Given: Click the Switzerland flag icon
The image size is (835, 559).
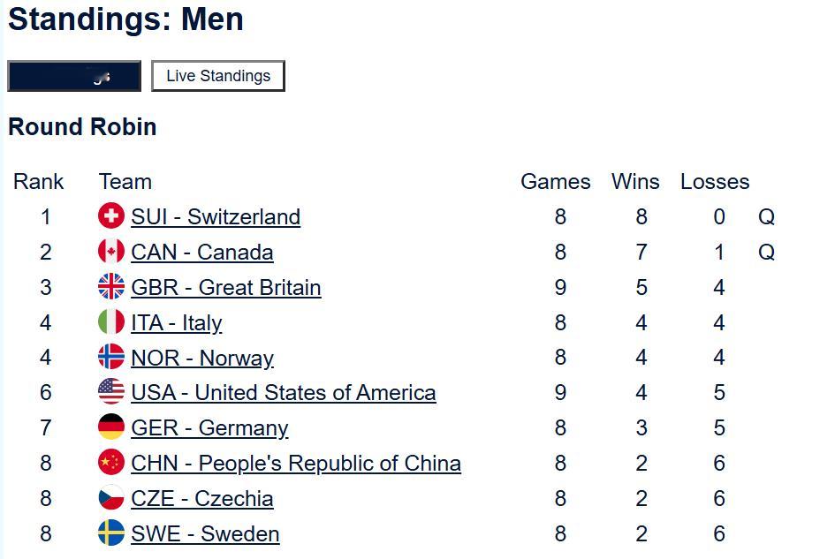Looking at the screenshot, I should (x=111, y=216).
